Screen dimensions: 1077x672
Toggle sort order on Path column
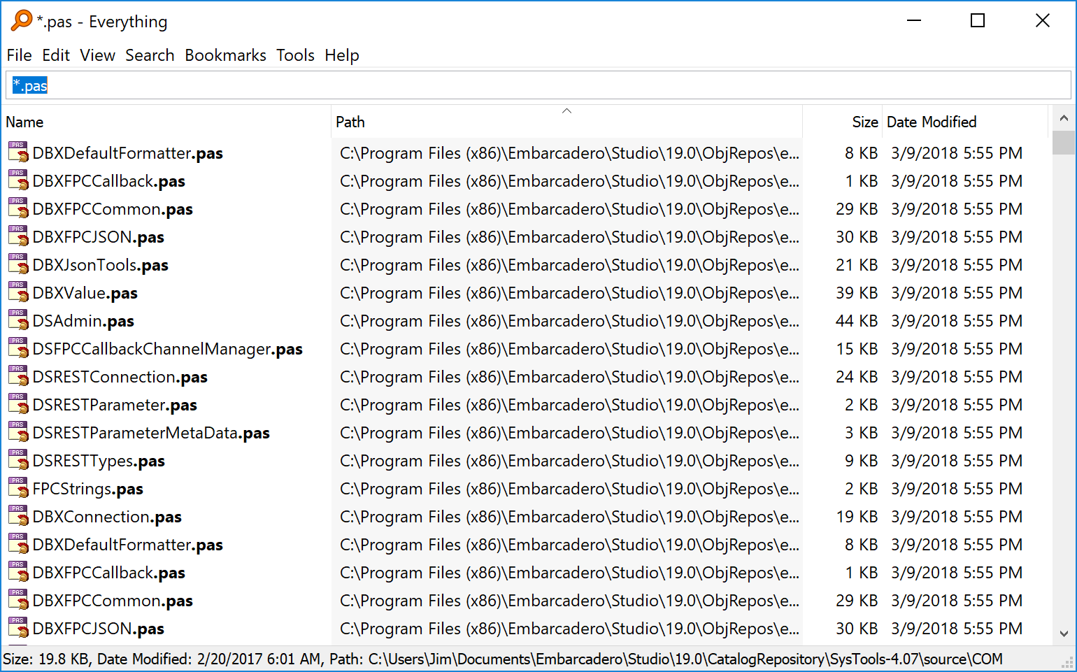566,122
